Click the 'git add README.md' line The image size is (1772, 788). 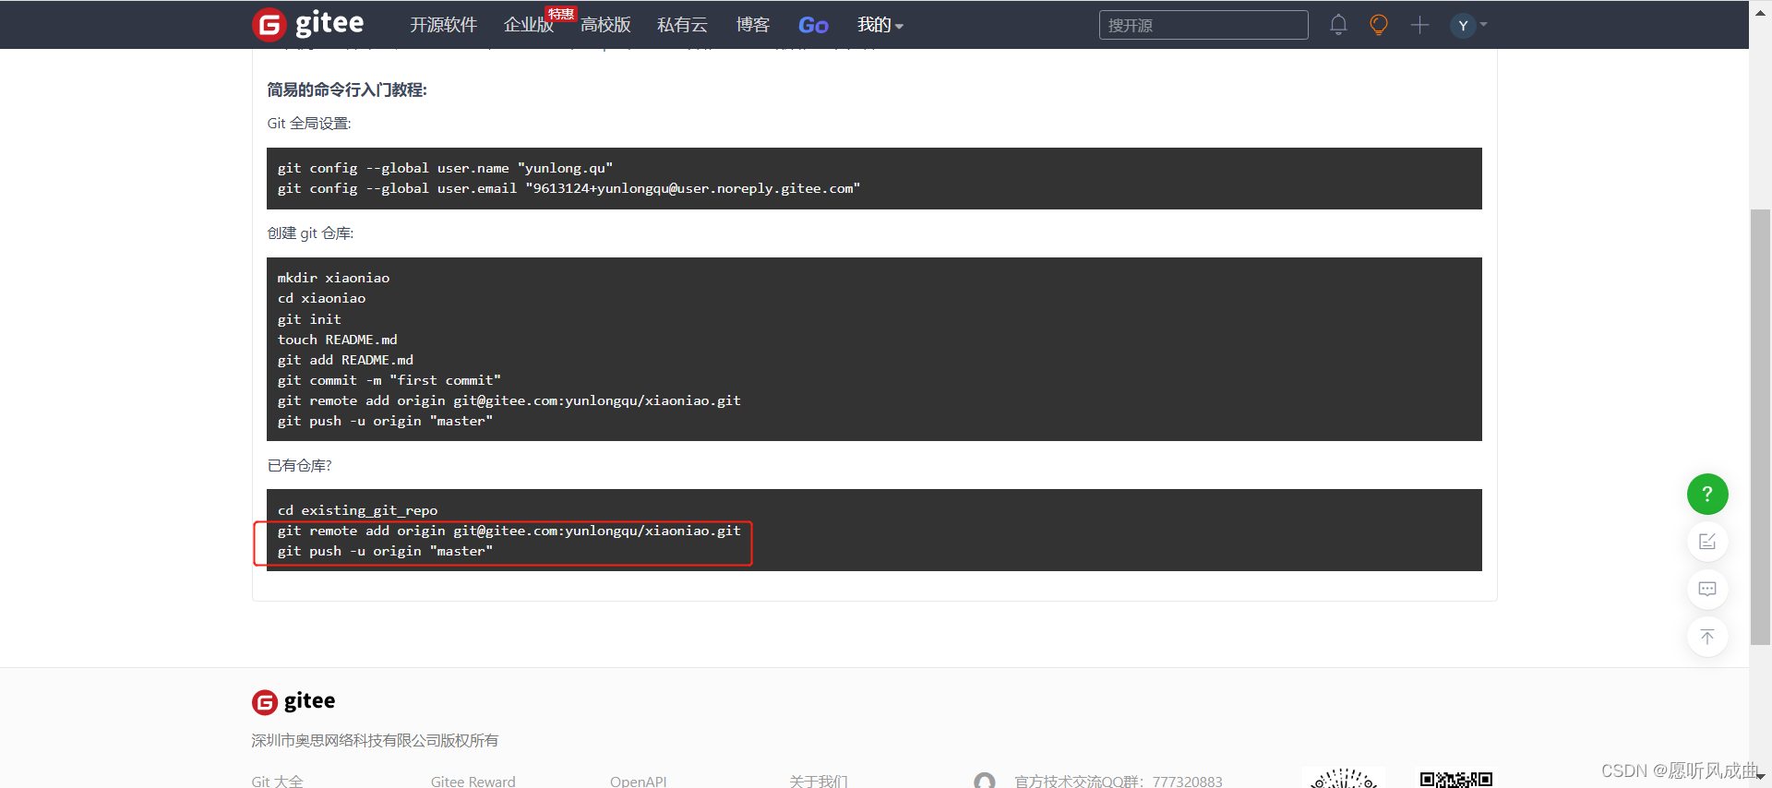pos(345,360)
